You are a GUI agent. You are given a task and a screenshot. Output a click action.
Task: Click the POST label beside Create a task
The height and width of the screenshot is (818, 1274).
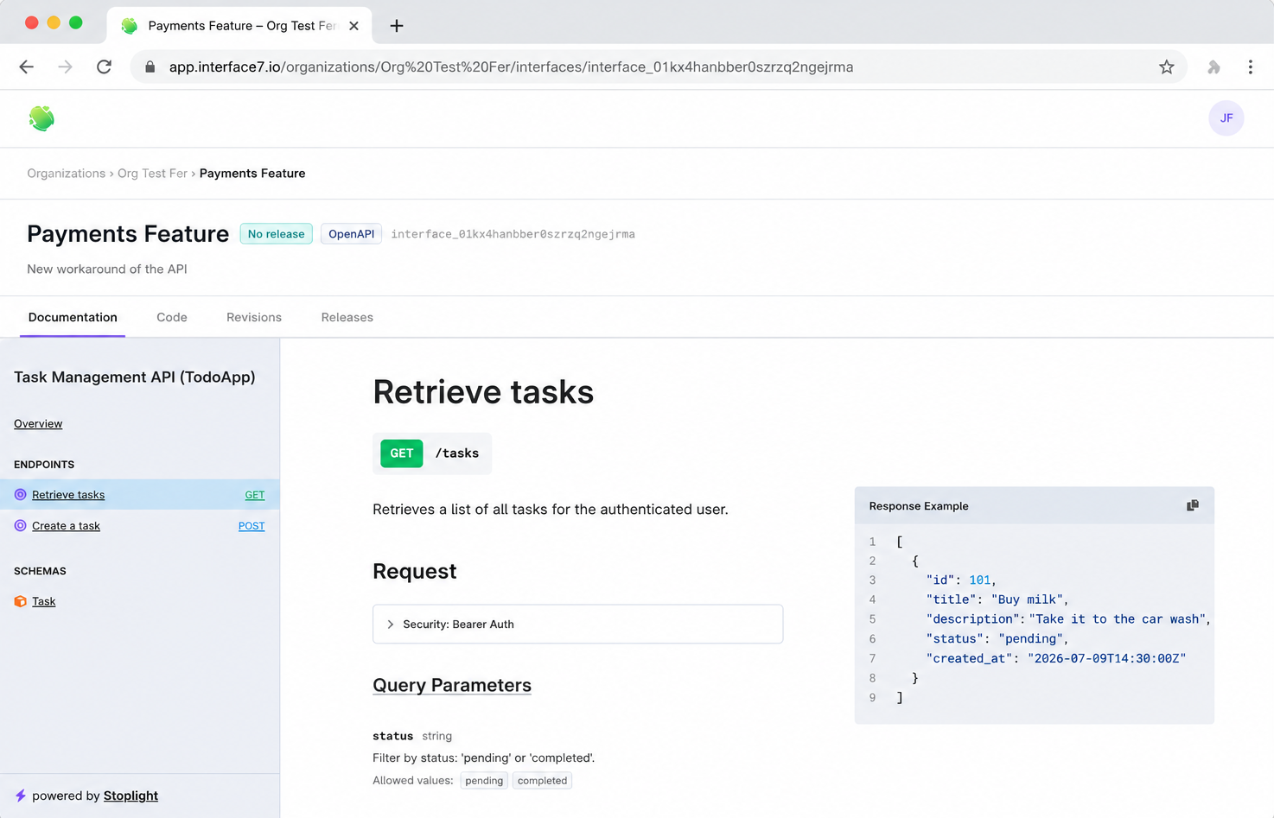coord(252,526)
